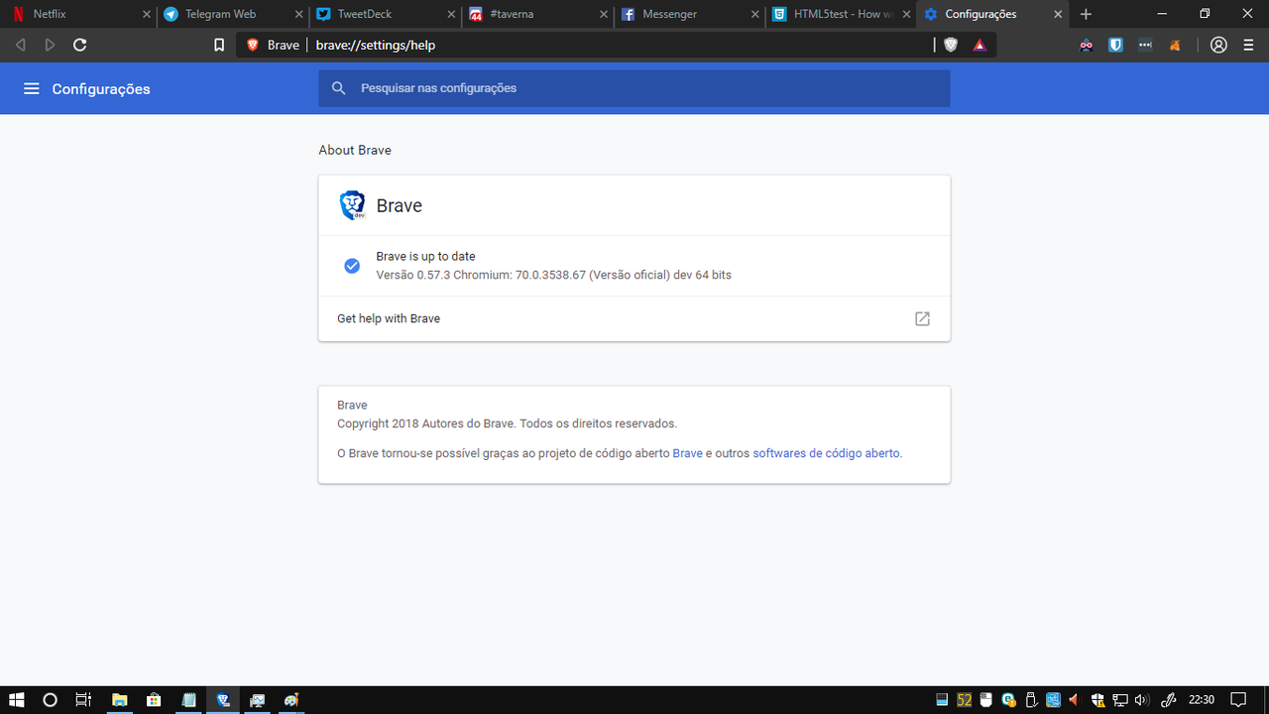The image size is (1269, 714).
Task: Click the Brave Shields lion icon
Action: pyautogui.click(x=951, y=45)
